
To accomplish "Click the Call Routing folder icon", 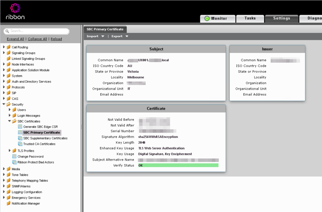I will pos(8,47).
